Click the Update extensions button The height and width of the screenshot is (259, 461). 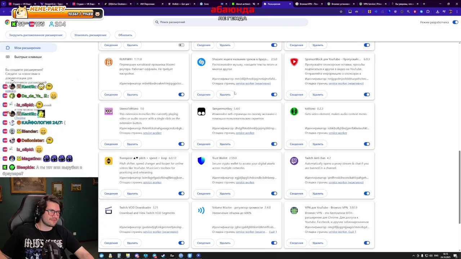125,35
